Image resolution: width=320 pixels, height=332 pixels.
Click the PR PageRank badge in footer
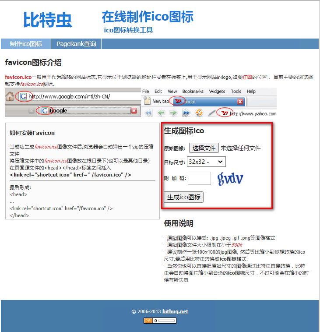(x=160, y=321)
